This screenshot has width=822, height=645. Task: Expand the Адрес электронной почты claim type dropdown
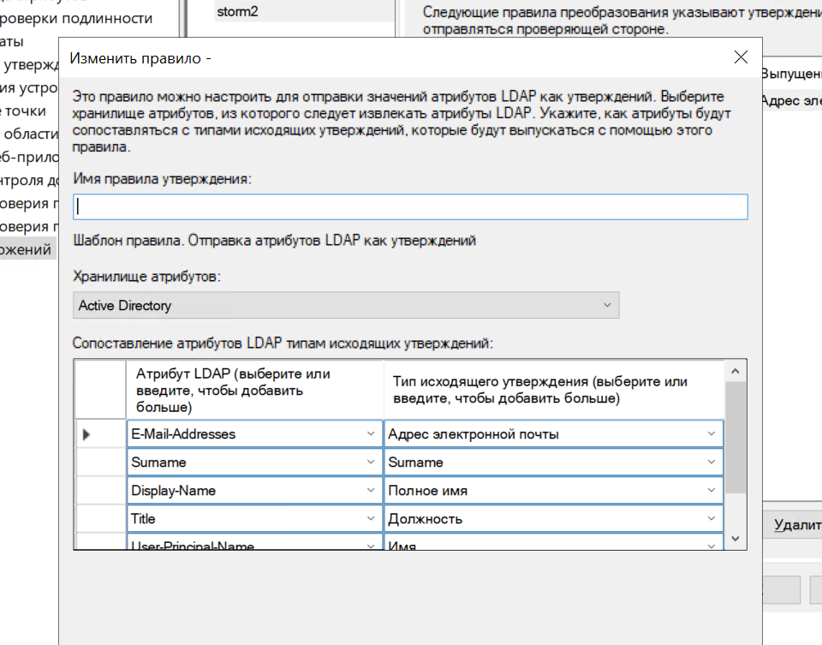click(x=712, y=434)
